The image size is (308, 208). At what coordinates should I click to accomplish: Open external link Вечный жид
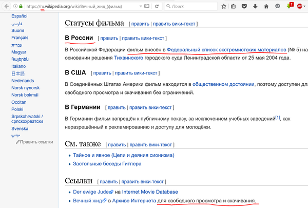click(x=89, y=201)
